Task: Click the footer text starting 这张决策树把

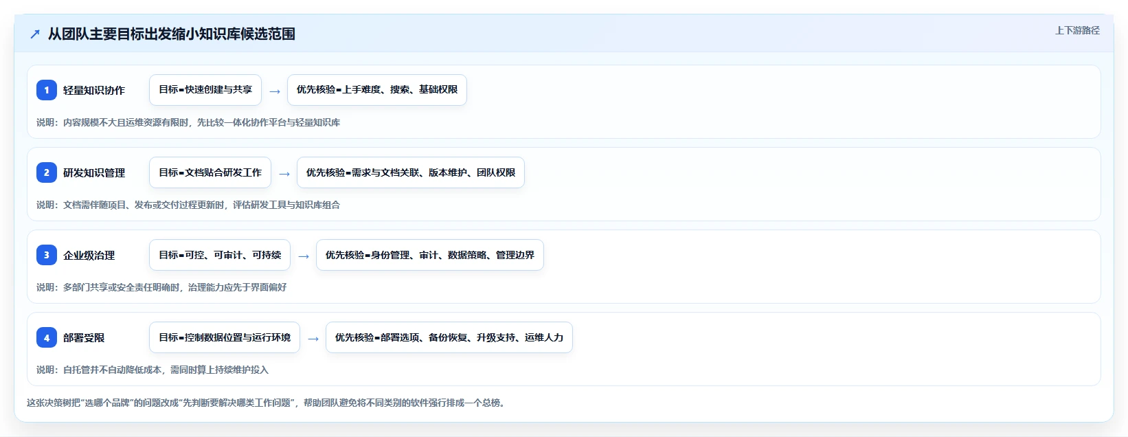Action: click(267, 403)
